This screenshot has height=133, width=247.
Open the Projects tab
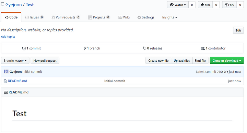[x=99, y=17]
